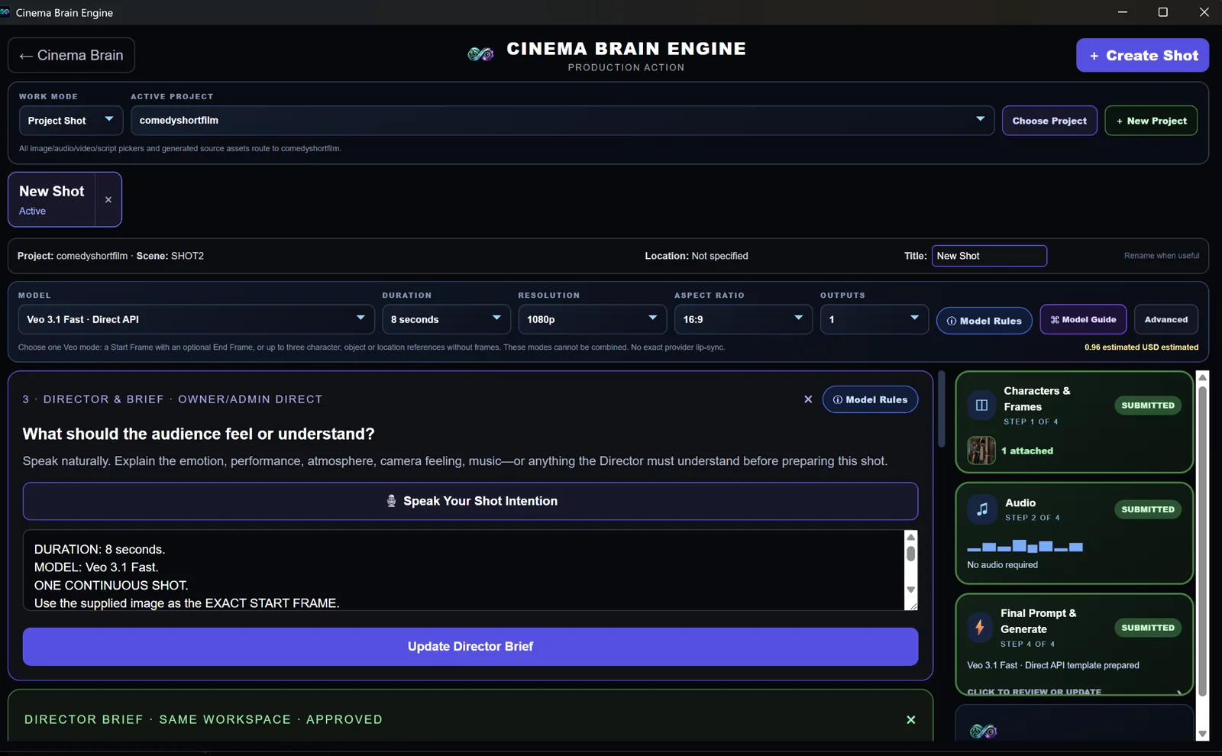Click the right sidebar scroll-down arrow
Screen dimensions: 1222x756
(1202, 734)
